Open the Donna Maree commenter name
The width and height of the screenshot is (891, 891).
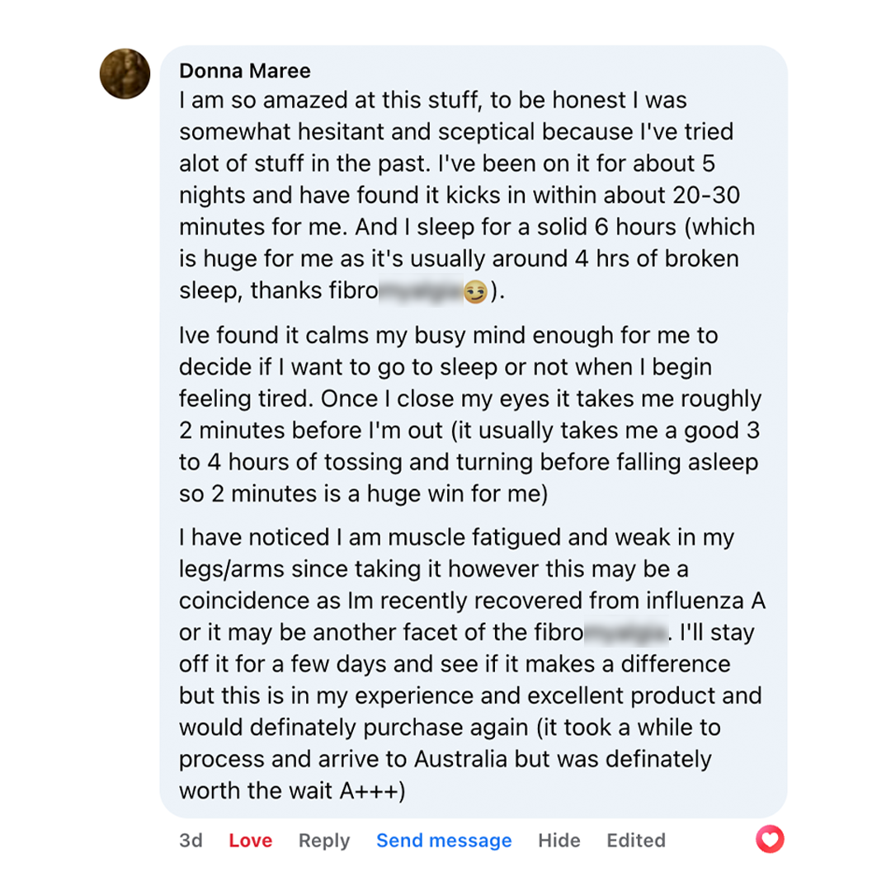pyautogui.click(x=245, y=71)
